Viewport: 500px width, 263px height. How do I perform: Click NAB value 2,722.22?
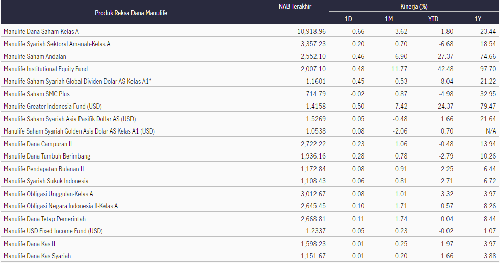pos(313,144)
